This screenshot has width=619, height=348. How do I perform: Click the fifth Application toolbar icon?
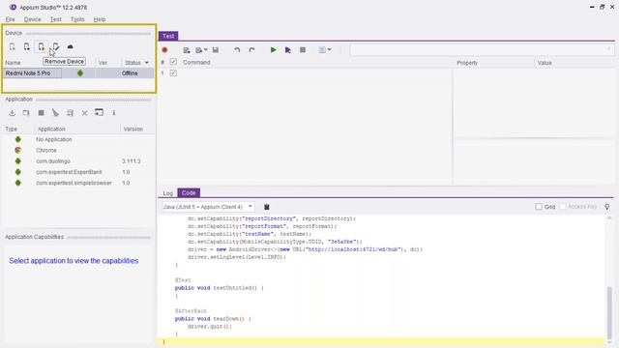pos(71,113)
